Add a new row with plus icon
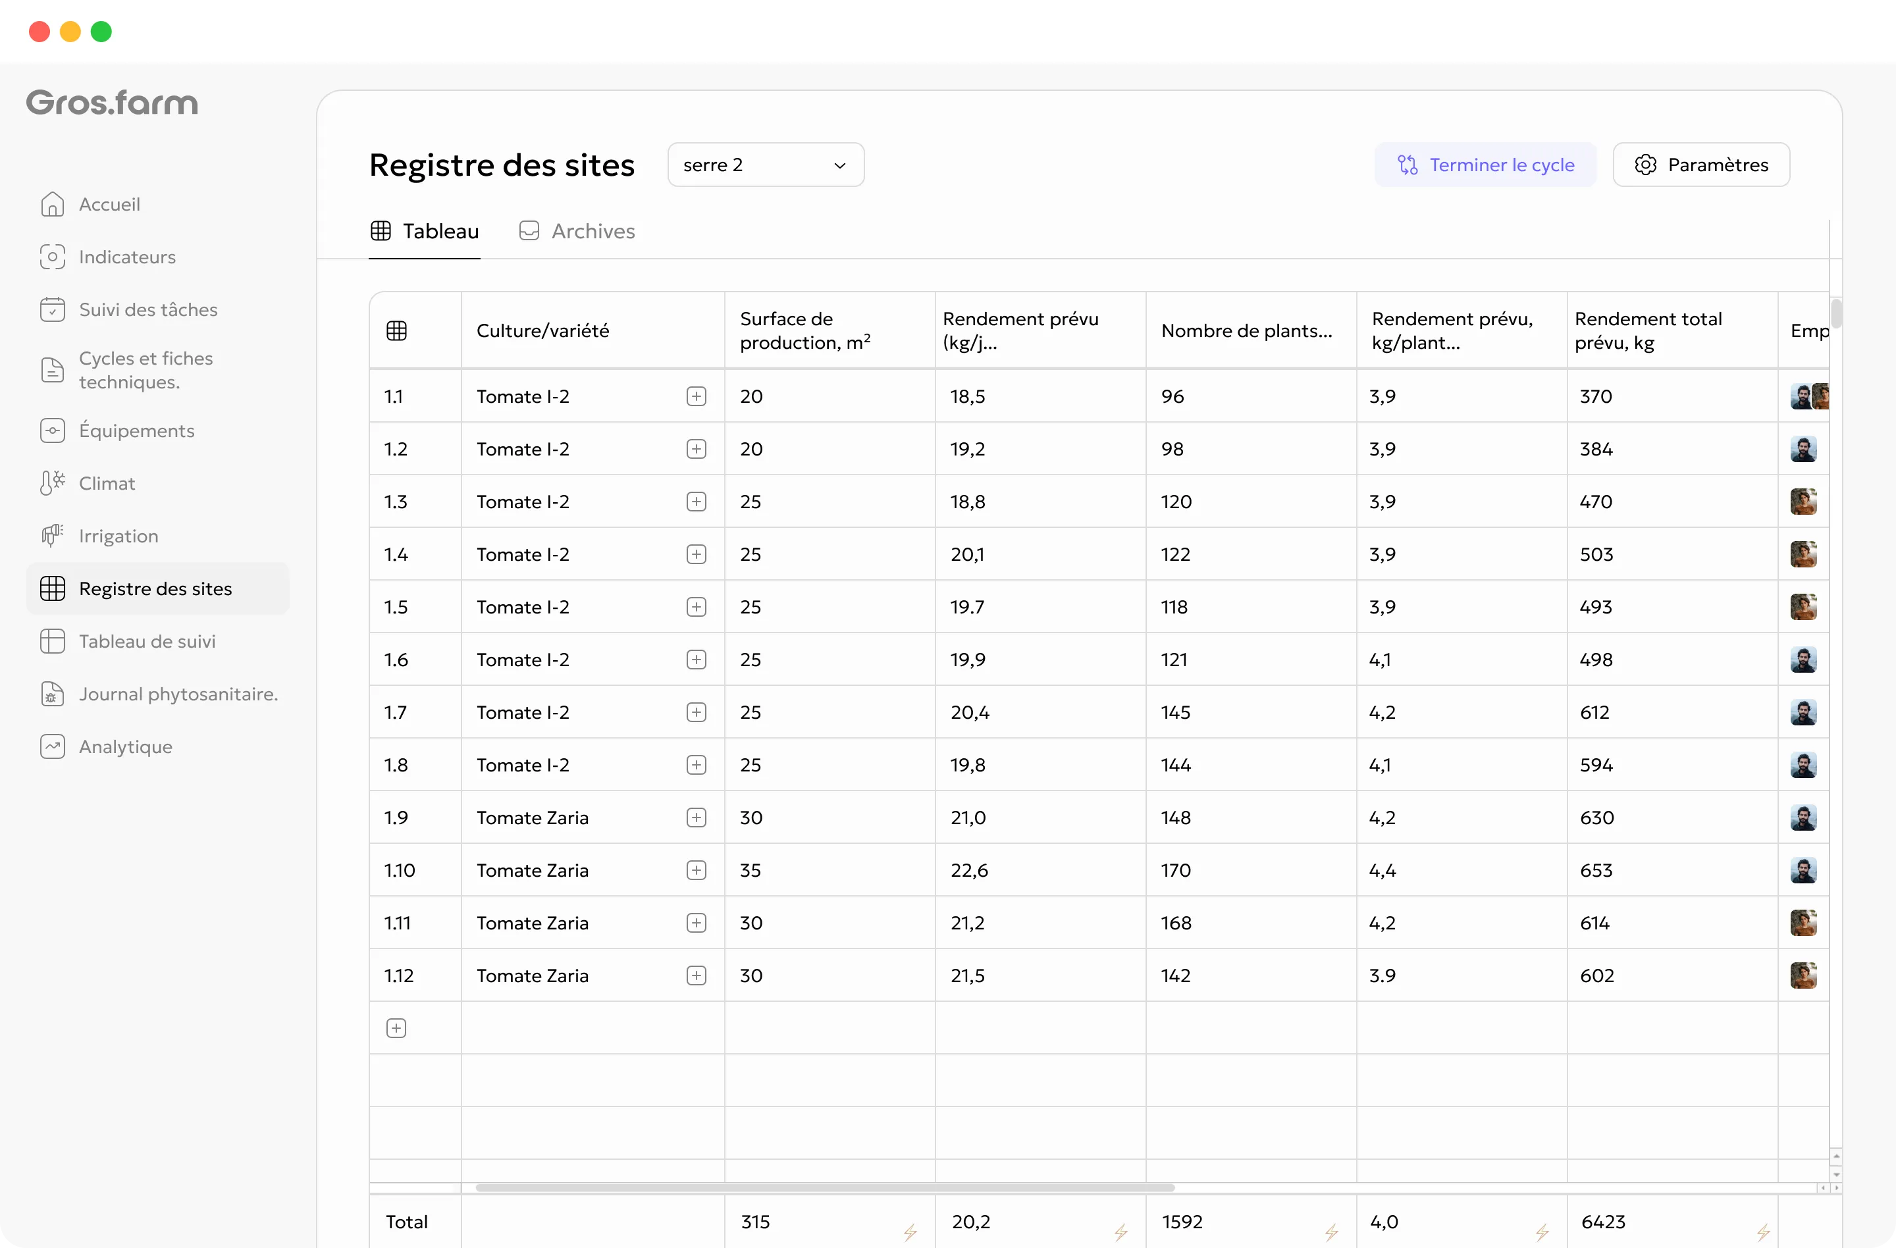1896x1248 pixels. coord(396,1028)
